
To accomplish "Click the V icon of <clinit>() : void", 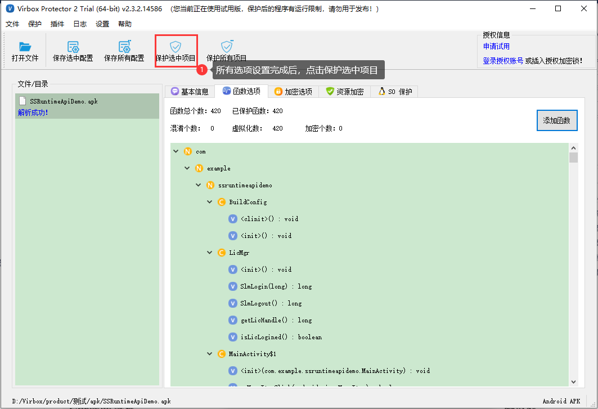I will 233,219.
